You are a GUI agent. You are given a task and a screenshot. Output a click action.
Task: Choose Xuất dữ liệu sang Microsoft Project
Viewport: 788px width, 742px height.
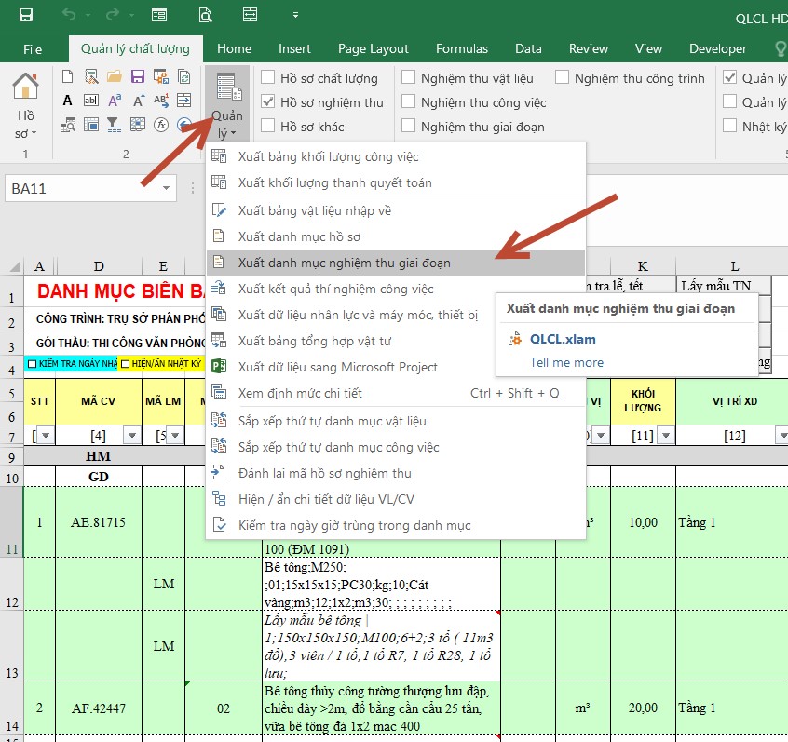[337, 367]
